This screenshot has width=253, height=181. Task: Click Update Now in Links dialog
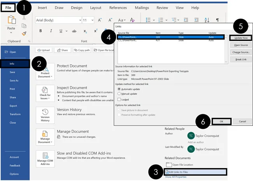coord(241,38)
